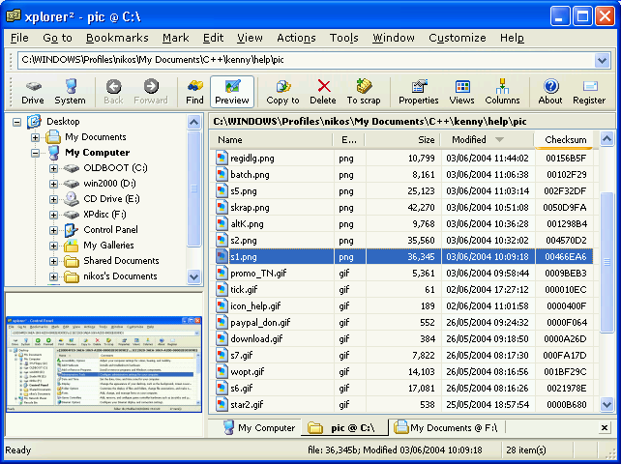Click the regidlg.png file icon
The width and height of the screenshot is (621, 464).
[222, 158]
